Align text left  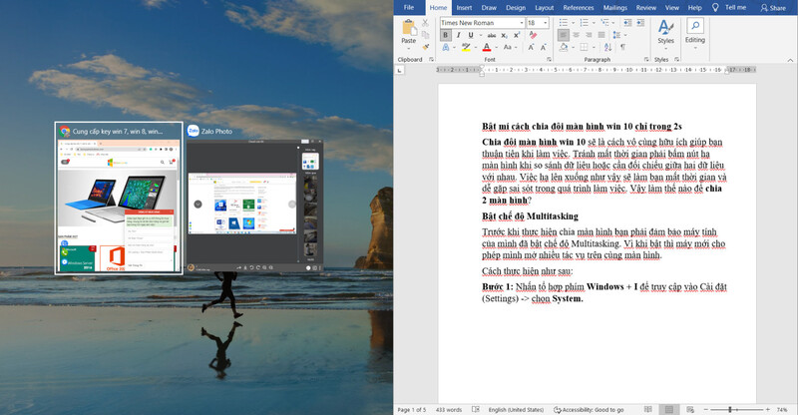pyautogui.click(x=564, y=35)
